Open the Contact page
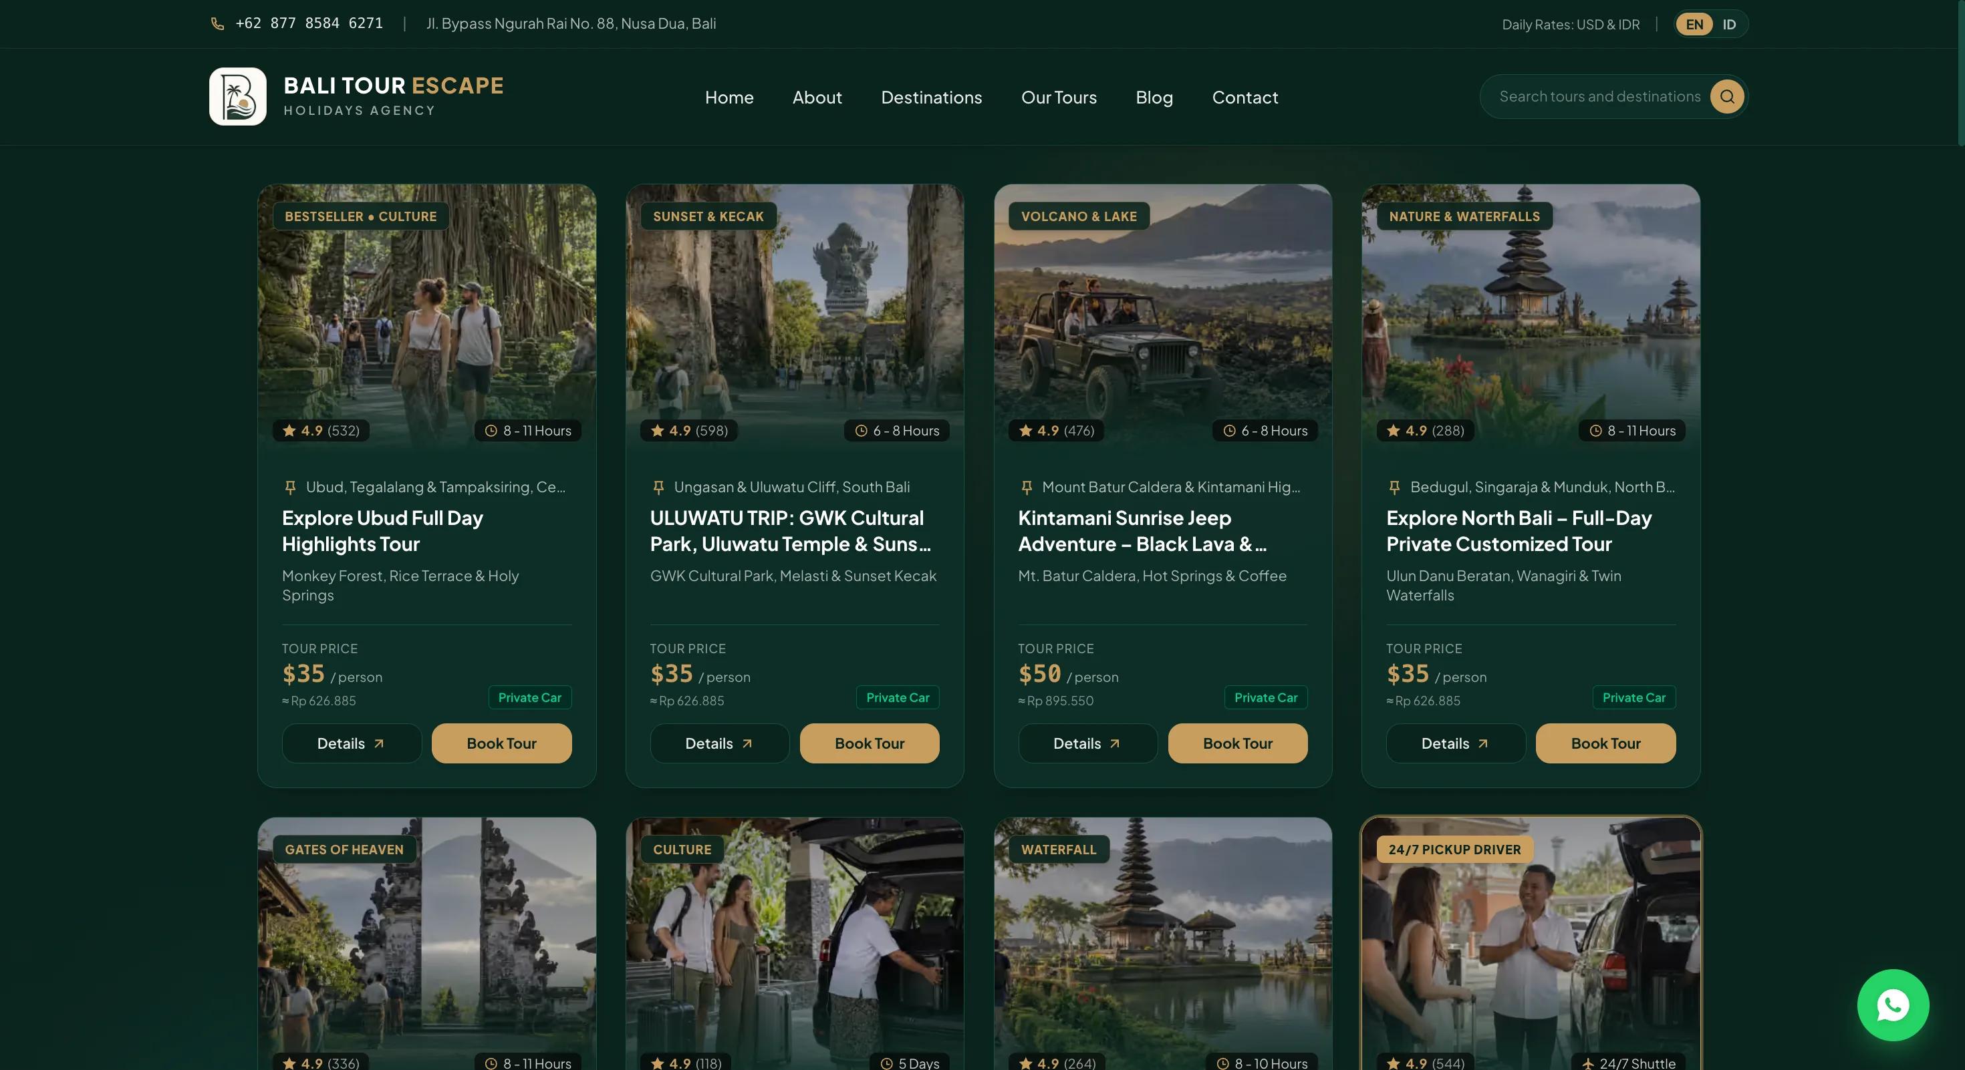 [1244, 98]
